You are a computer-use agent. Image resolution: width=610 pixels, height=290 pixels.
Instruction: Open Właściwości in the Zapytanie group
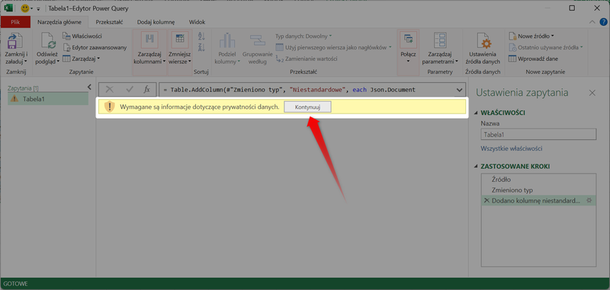click(x=82, y=36)
